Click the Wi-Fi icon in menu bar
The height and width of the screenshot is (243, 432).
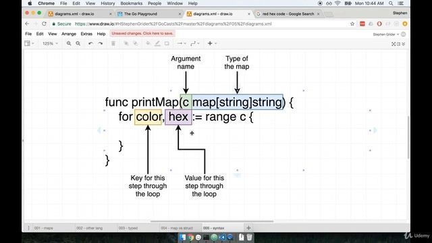(337, 3)
